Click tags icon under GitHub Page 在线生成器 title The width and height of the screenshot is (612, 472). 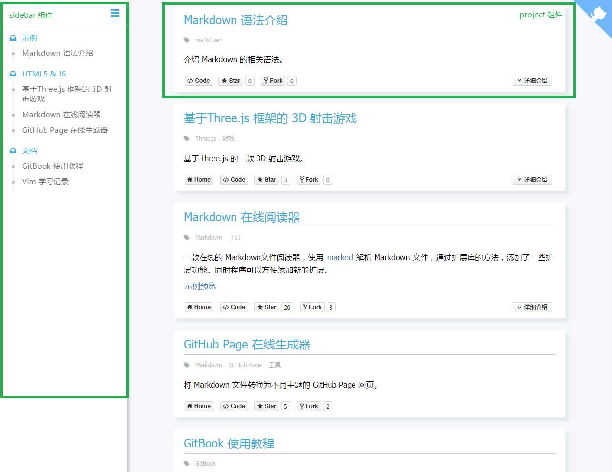pyautogui.click(x=187, y=365)
